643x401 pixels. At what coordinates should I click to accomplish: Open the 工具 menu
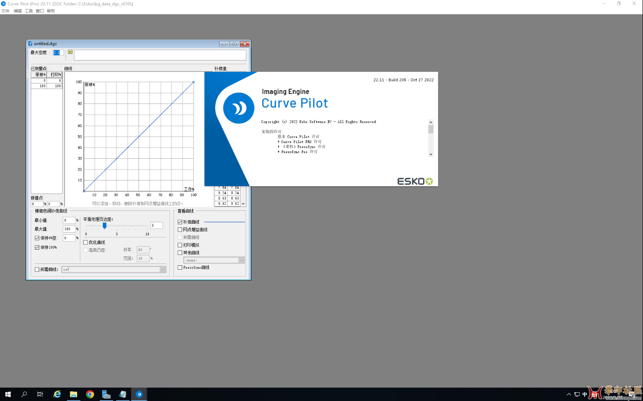tap(29, 11)
